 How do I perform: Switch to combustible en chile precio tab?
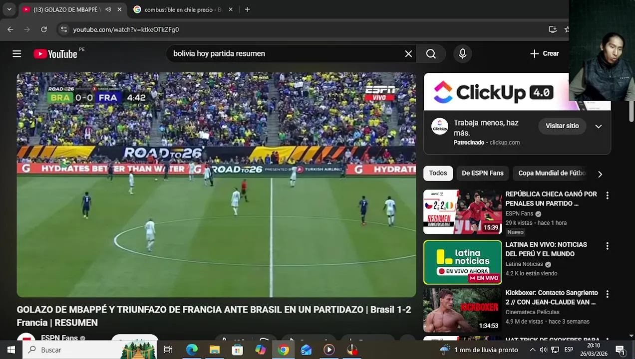(x=183, y=9)
